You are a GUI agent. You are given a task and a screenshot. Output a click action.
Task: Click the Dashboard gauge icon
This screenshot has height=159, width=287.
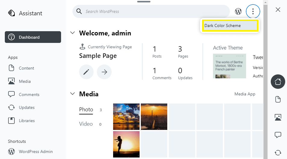(x=11, y=37)
